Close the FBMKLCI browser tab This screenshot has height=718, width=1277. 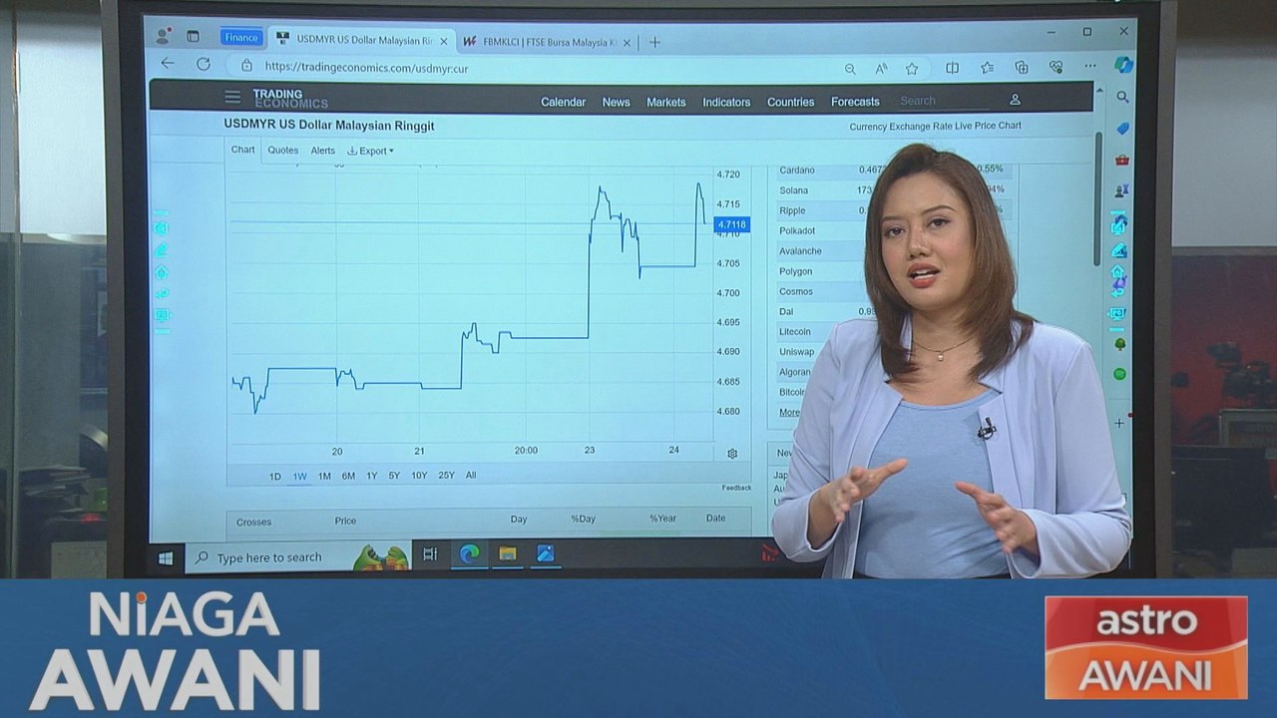point(627,43)
